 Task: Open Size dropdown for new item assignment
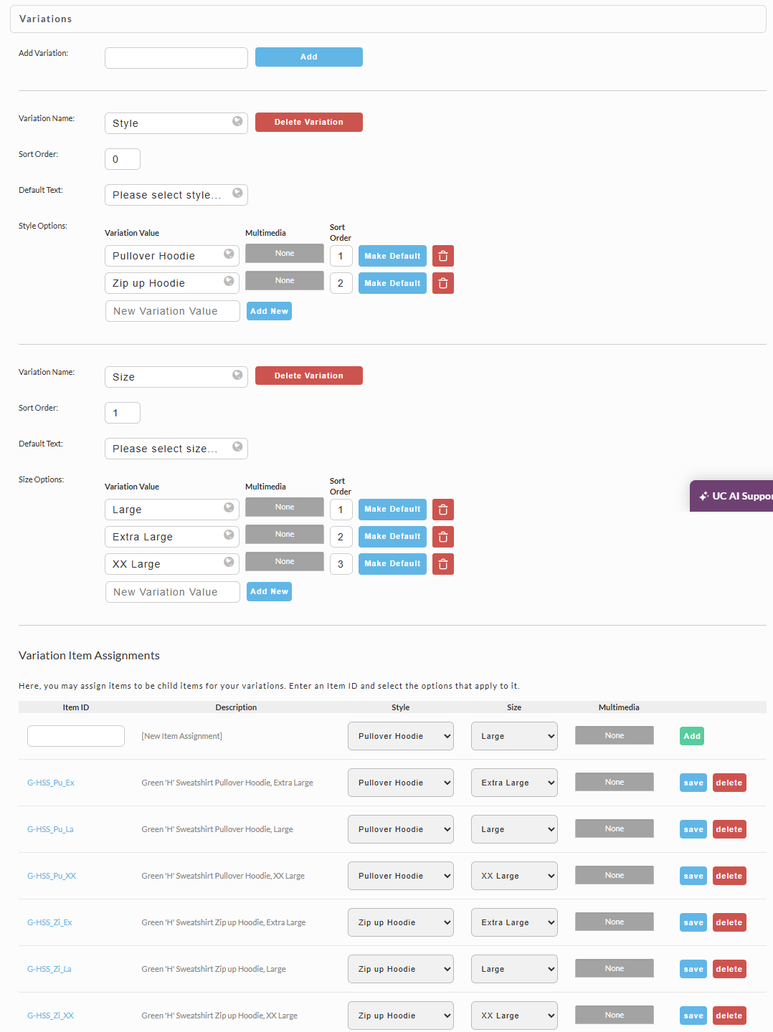tap(514, 736)
